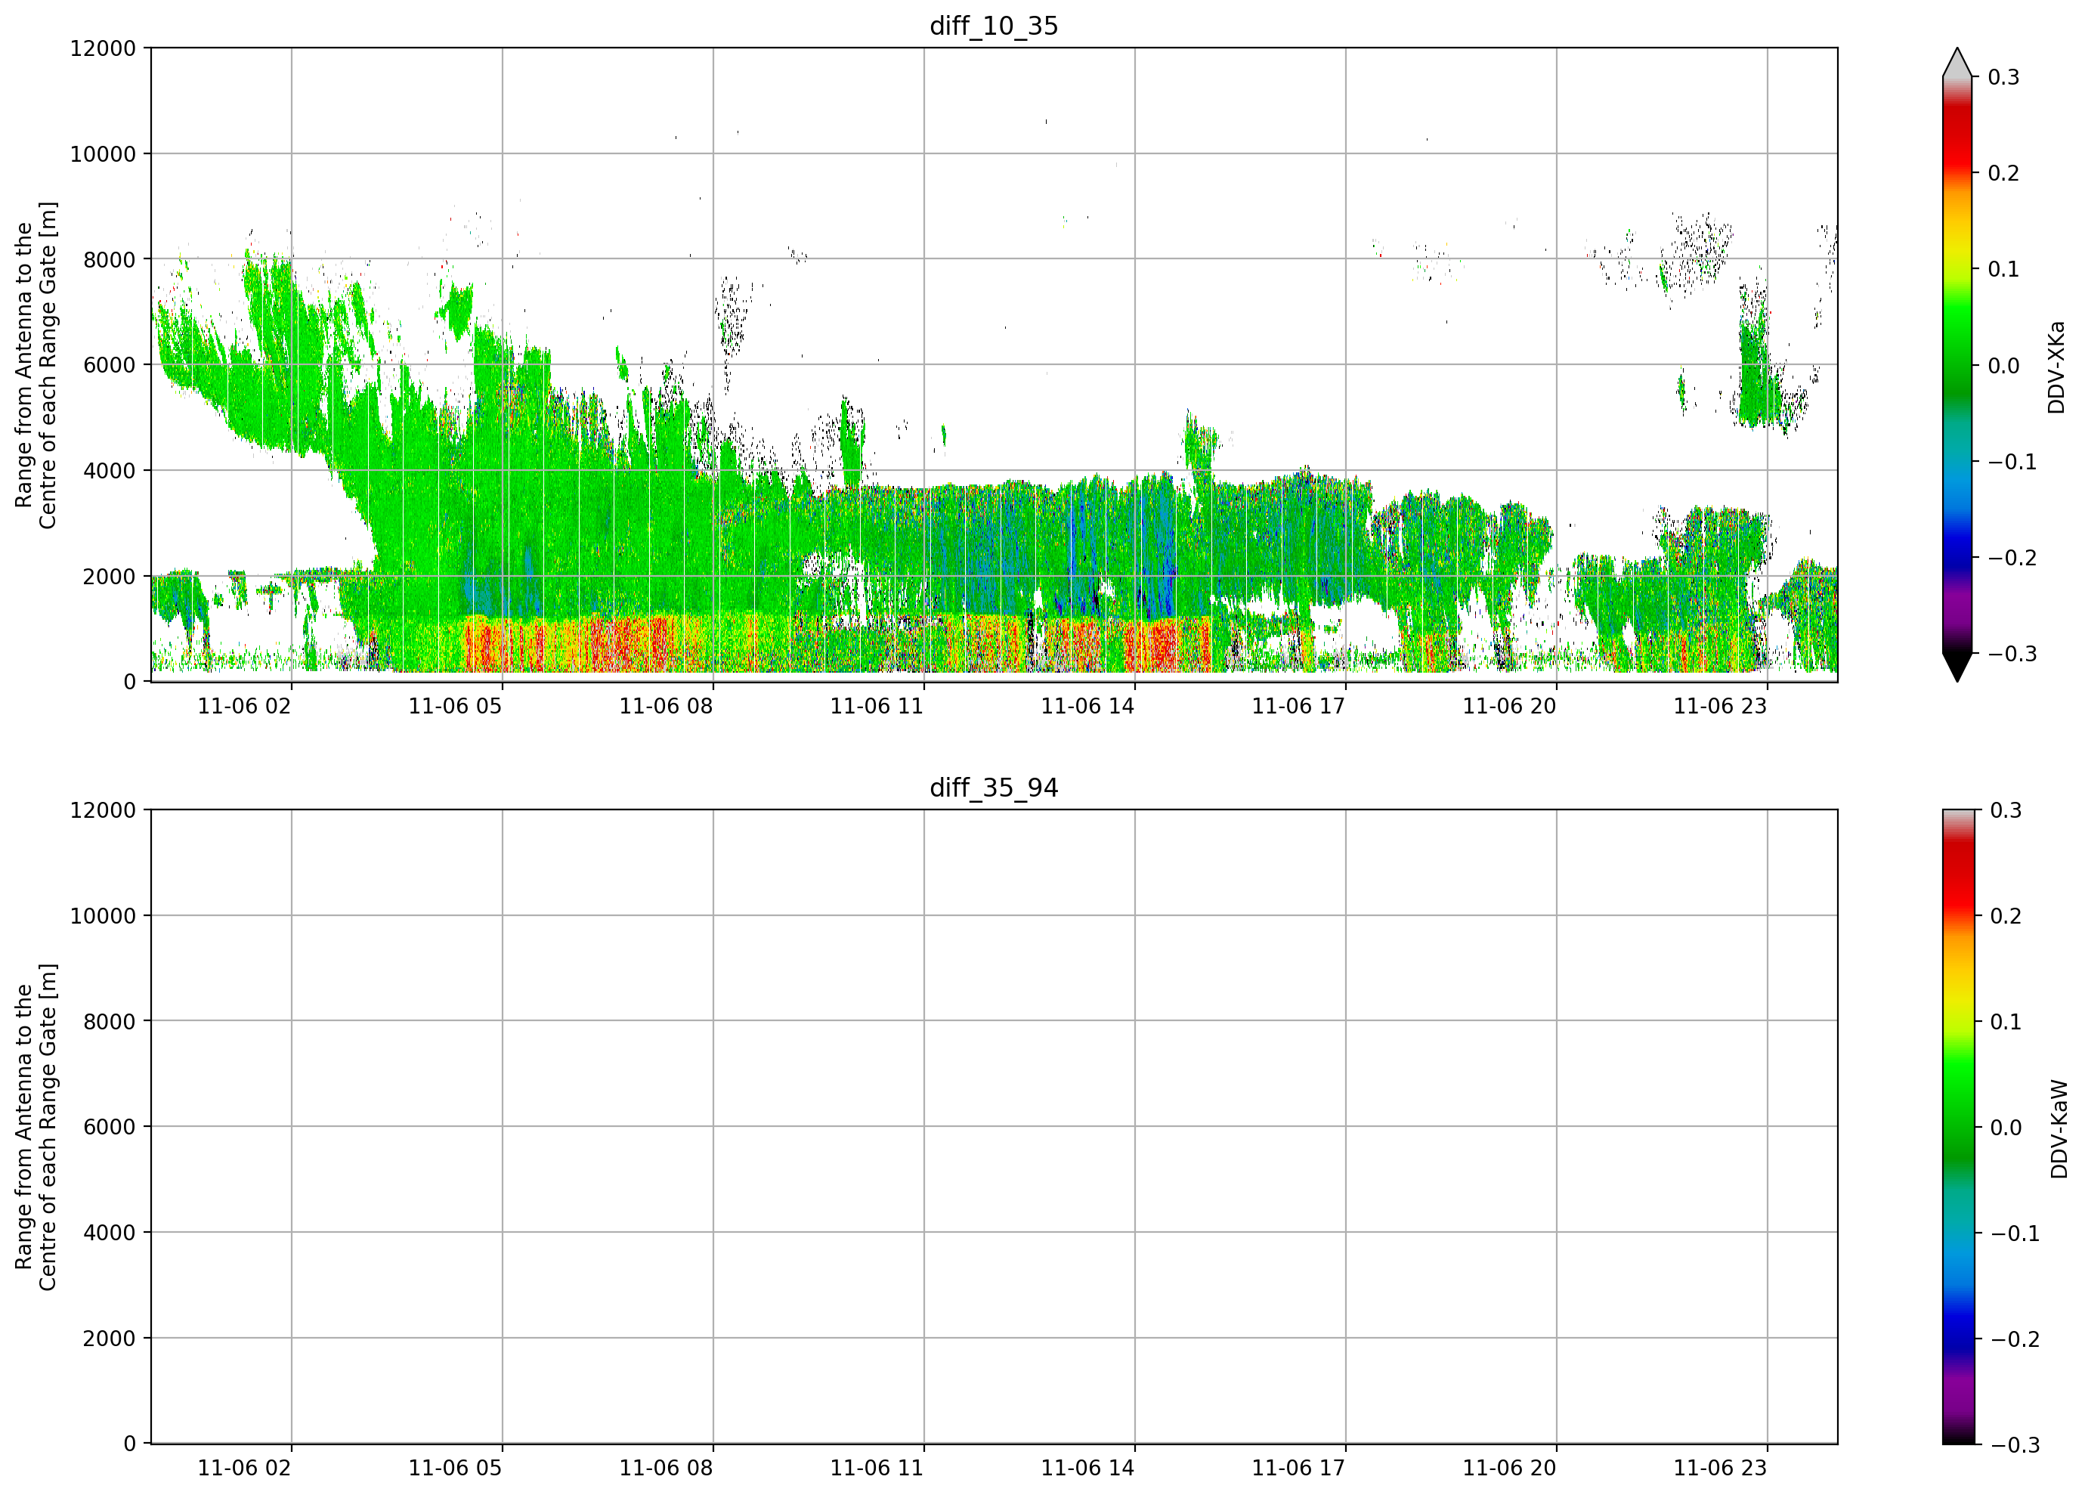Click the 0.2 tick on DDV-XKa colorbar

pyautogui.click(x=2003, y=173)
